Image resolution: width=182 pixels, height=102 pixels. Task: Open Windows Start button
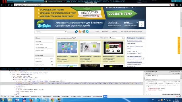(x=3, y=100)
